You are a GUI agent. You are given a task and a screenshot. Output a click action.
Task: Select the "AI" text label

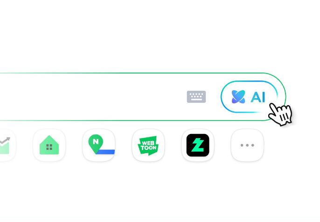coord(258,97)
